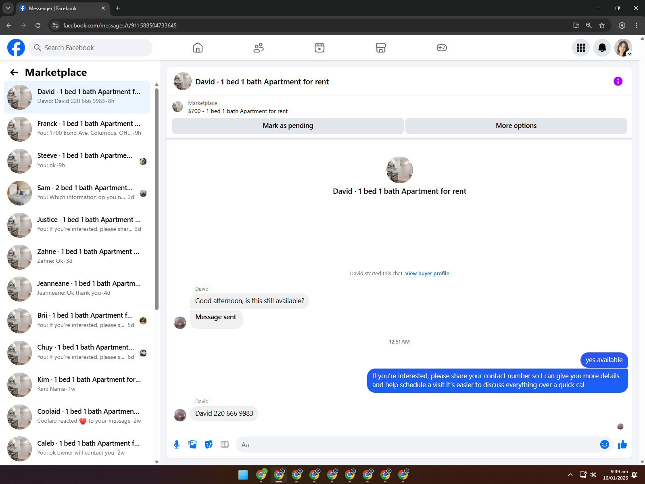The height and width of the screenshot is (484, 645).
Task: Select David's conversation in the list
Action: coord(77,97)
